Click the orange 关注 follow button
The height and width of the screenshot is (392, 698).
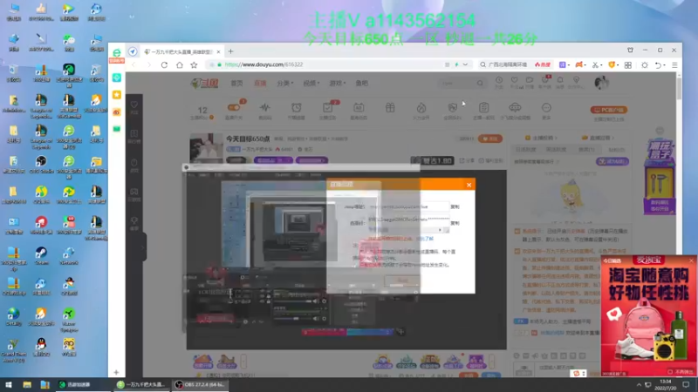pos(490,139)
